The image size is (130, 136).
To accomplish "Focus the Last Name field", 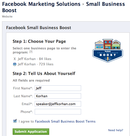I will [58, 96].
